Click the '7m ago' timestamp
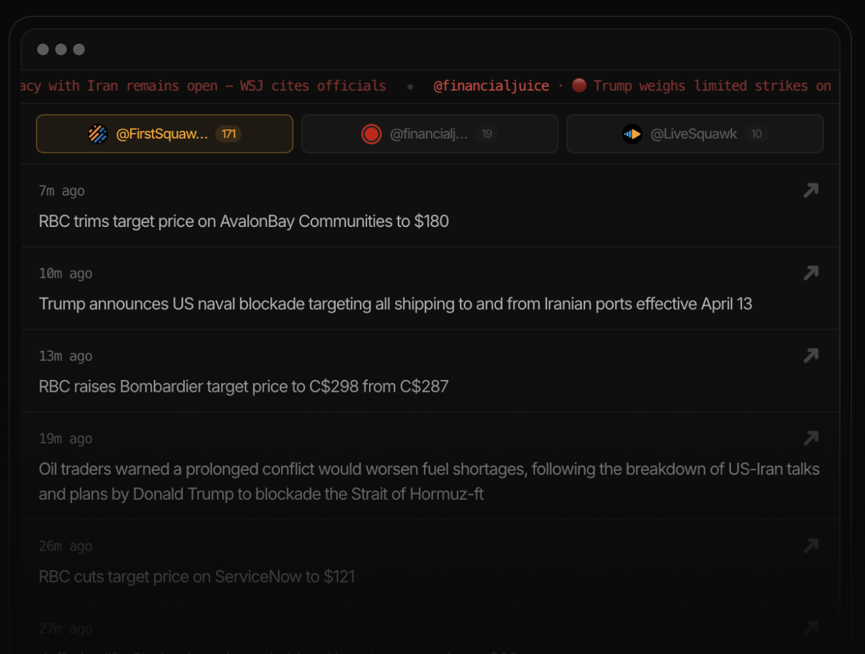 click(x=62, y=190)
